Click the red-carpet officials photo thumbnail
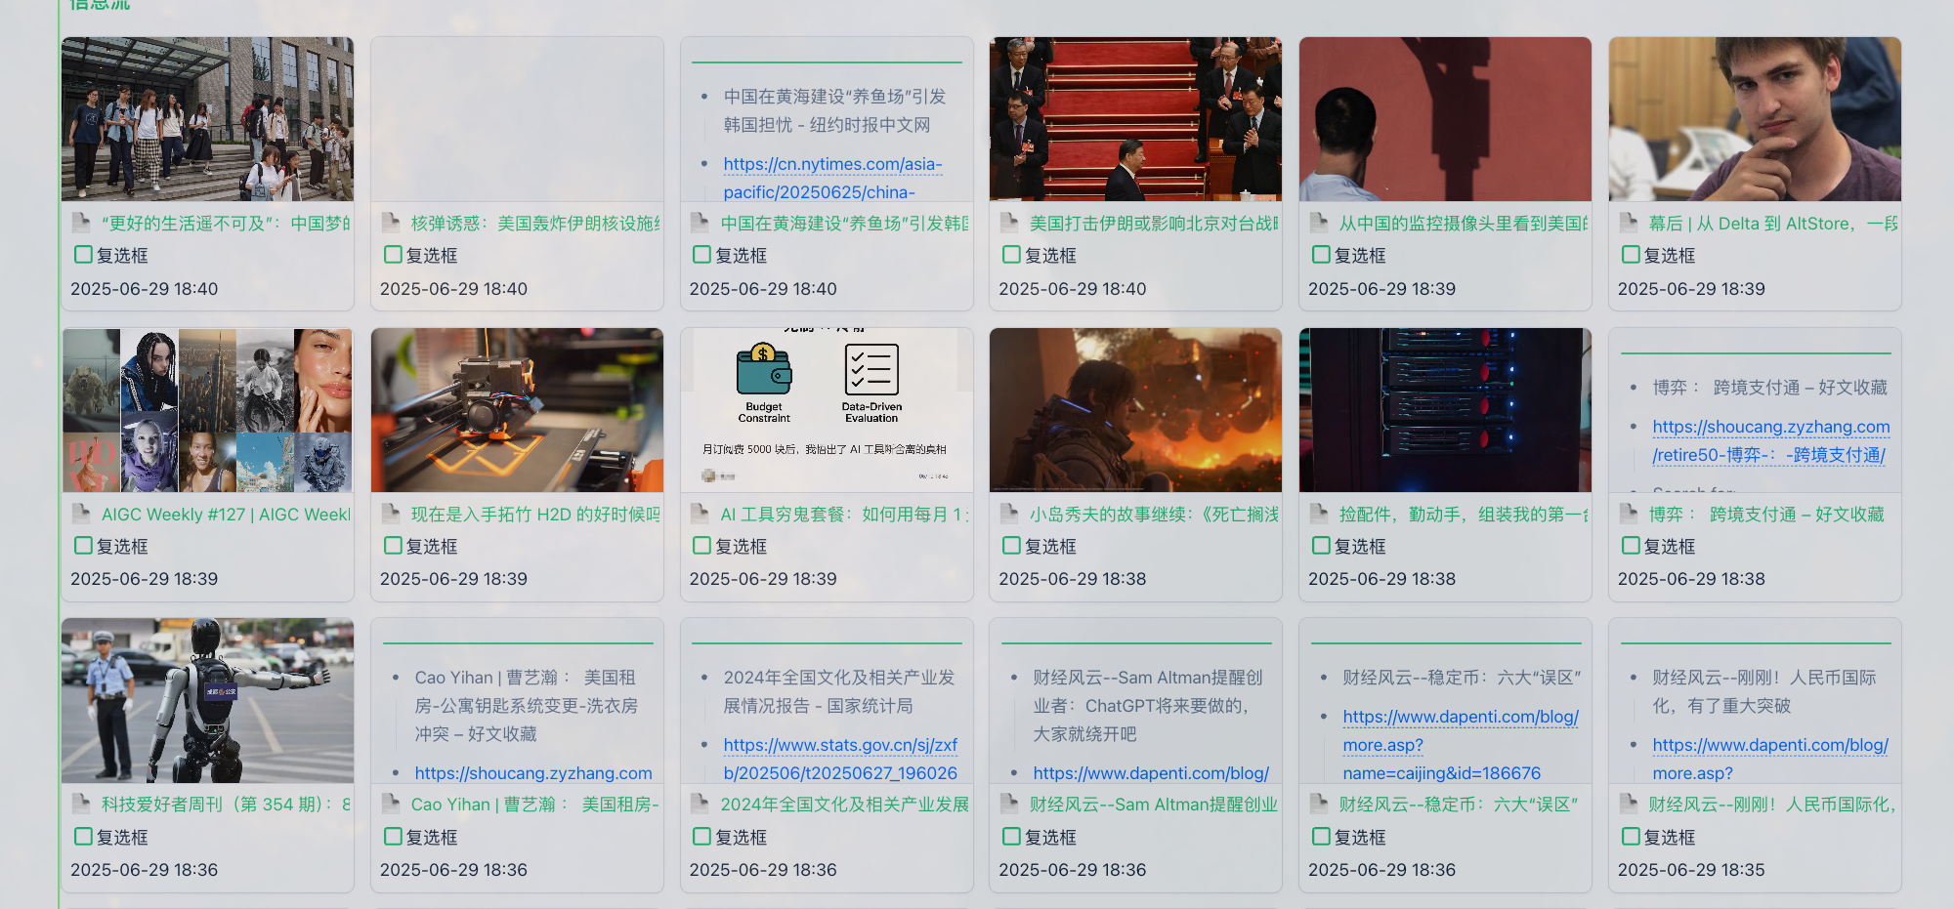 1135,119
